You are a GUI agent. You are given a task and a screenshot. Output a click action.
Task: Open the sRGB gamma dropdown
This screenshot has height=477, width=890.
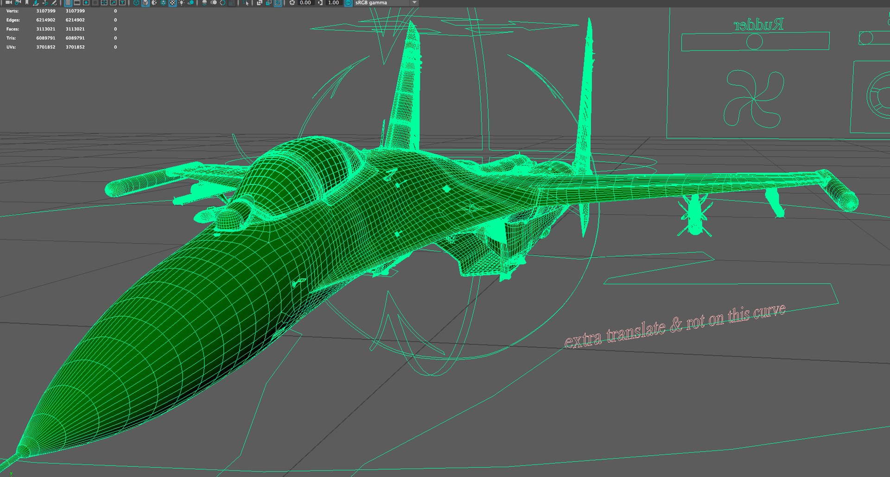click(x=386, y=3)
